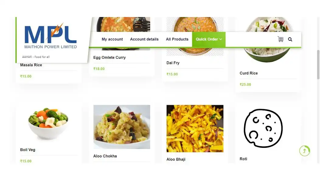Click the scroll-to-top arrow button
Viewport: 320px width, 180px height.
point(304,151)
